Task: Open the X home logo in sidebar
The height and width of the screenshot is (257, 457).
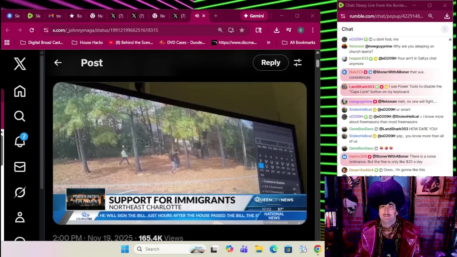Action: [x=20, y=64]
